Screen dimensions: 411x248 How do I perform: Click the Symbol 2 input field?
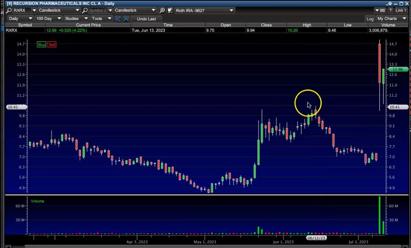click(98, 11)
